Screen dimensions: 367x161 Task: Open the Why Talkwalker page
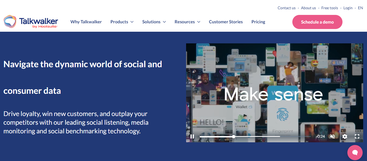pos(86,22)
